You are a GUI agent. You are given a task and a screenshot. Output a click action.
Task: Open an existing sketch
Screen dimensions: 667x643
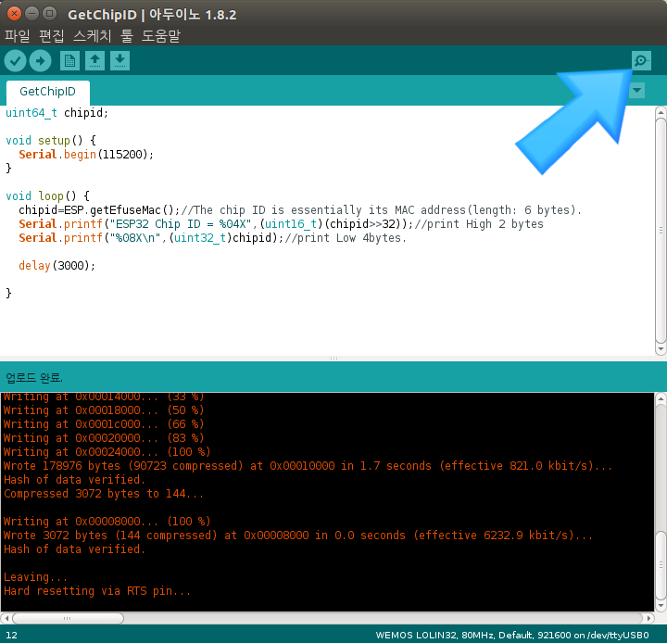point(94,61)
